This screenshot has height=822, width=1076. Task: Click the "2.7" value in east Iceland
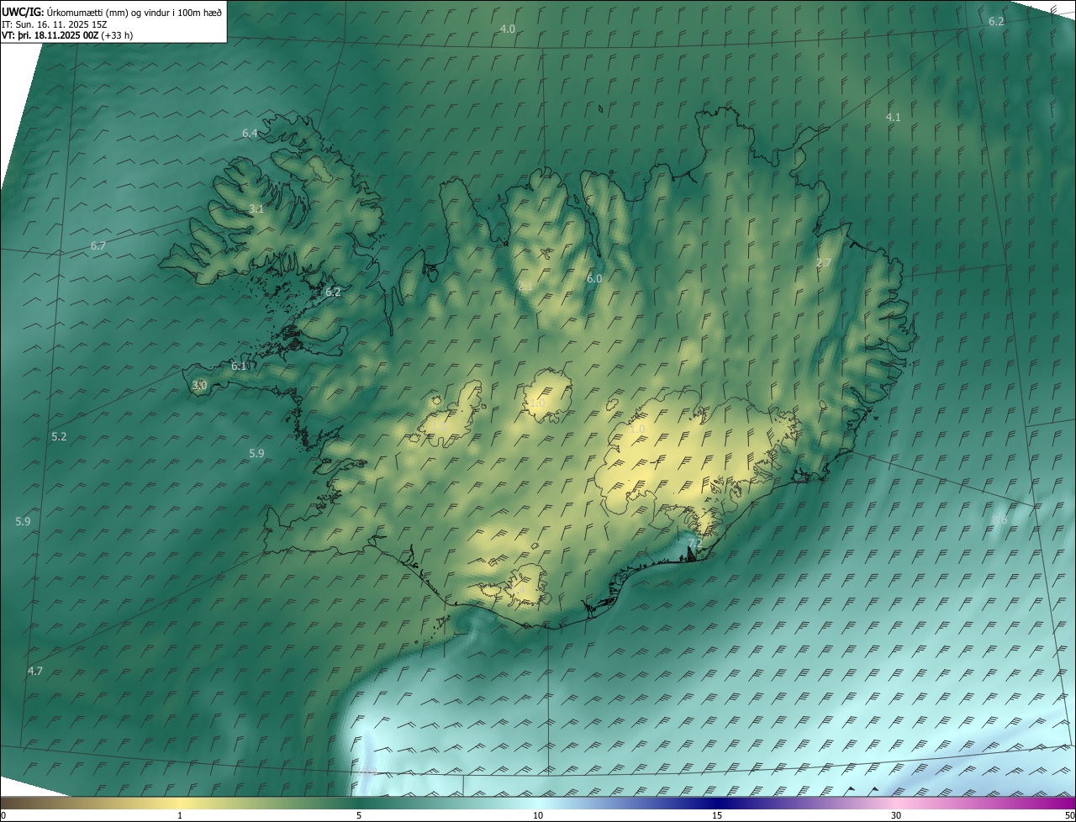tap(824, 262)
